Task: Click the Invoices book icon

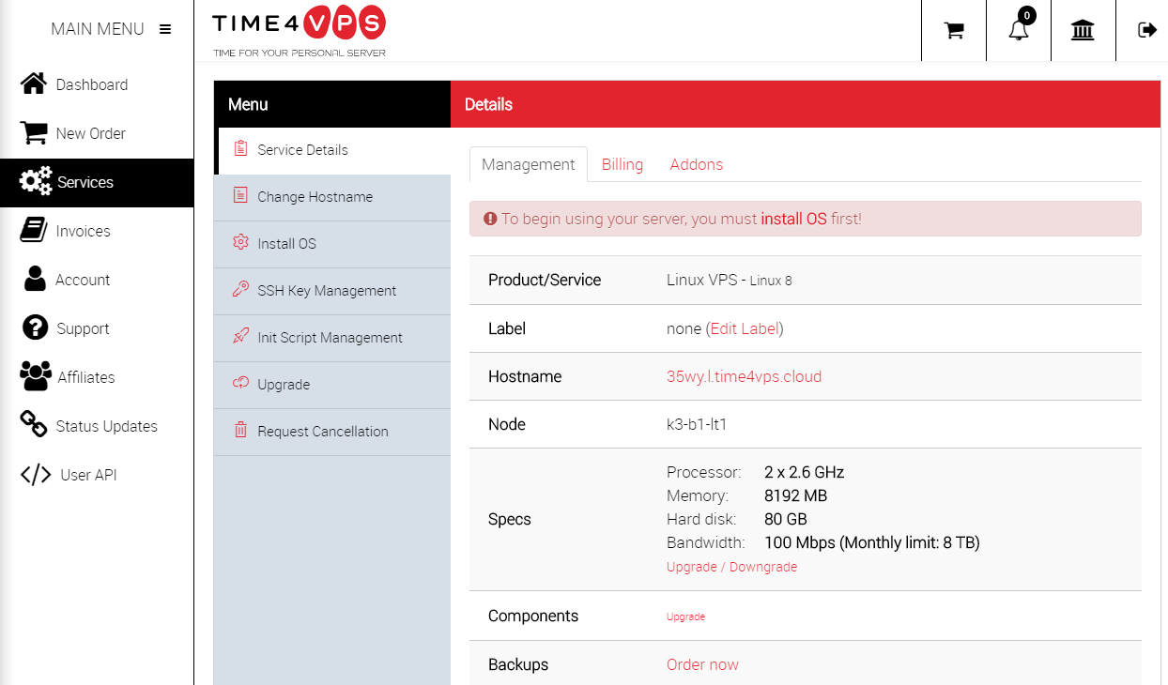Action: 34,231
